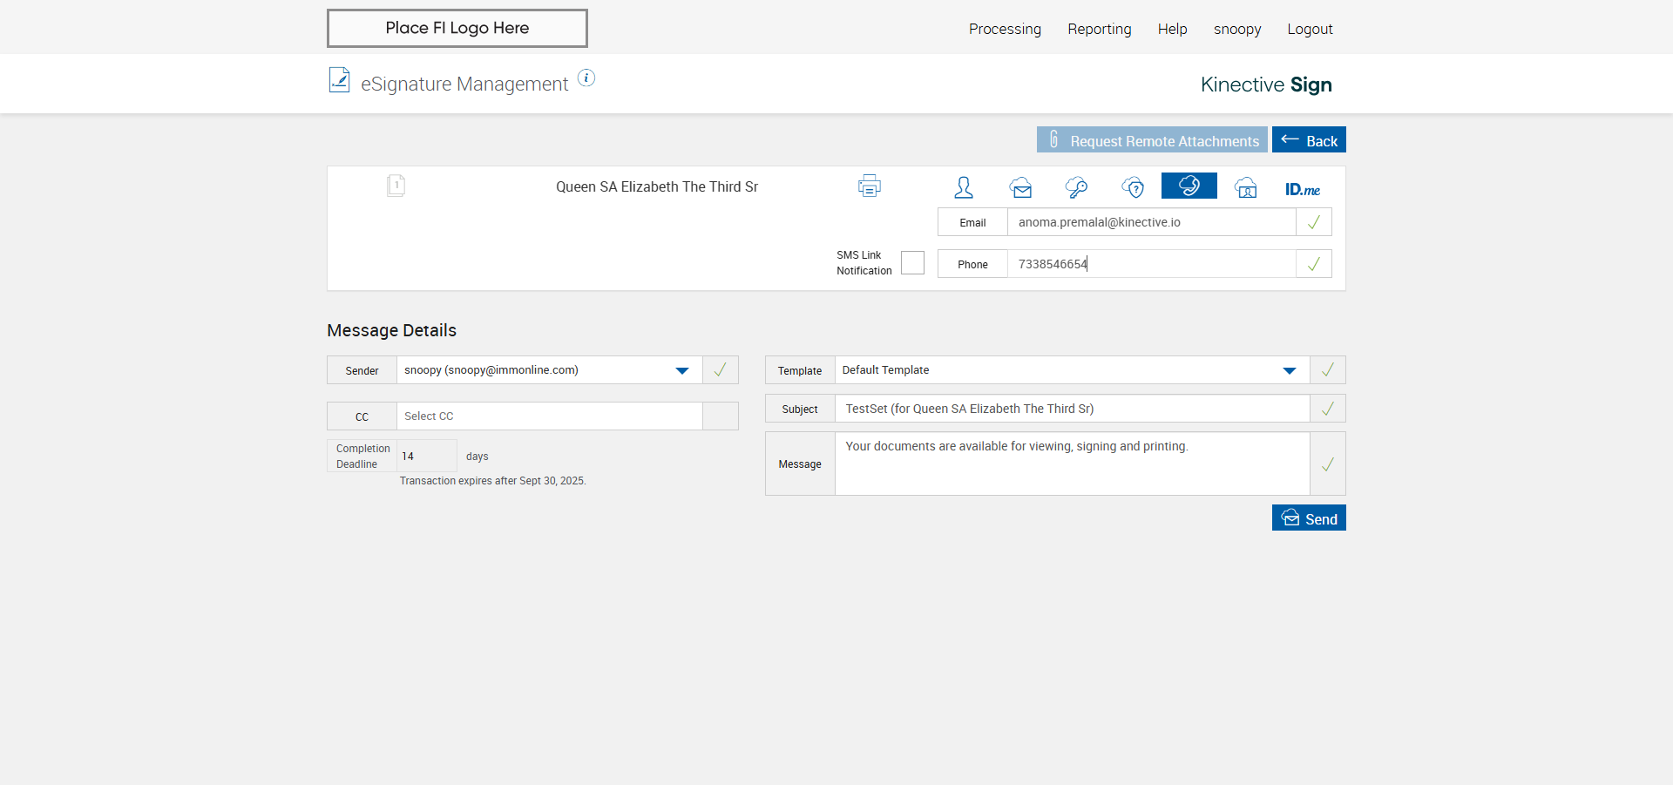Select the ID.me verification option
This screenshot has height=785, width=1673.
point(1302,189)
